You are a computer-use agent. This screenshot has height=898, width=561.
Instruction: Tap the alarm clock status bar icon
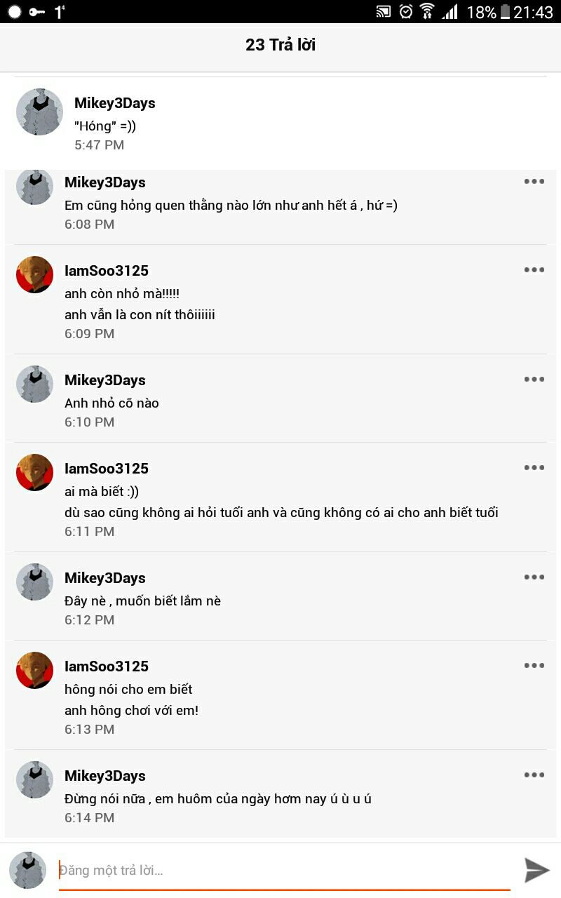[405, 11]
